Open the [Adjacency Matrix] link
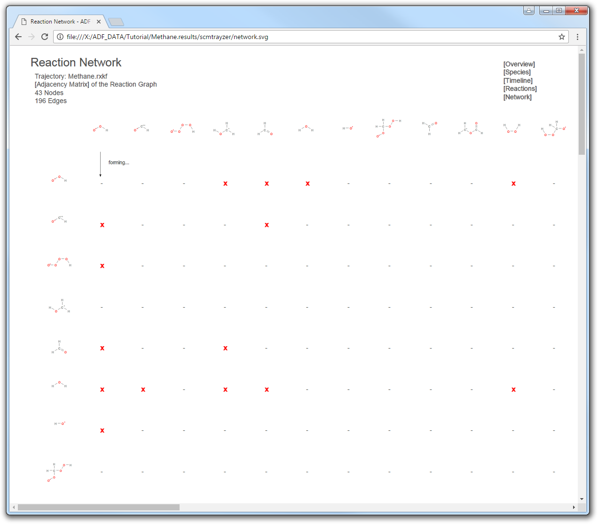The image size is (598, 524). click(x=62, y=84)
